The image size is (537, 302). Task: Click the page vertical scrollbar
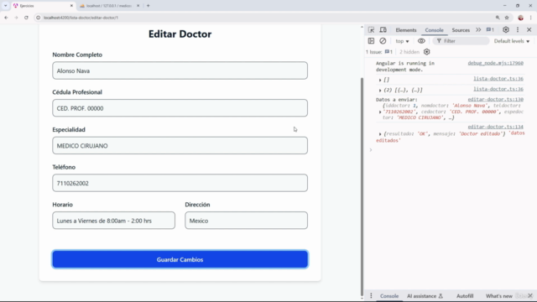(362, 186)
